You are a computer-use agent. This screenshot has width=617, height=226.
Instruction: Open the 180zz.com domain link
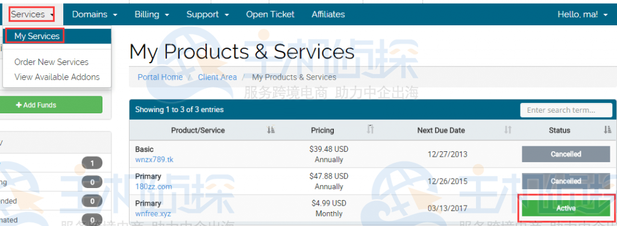[x=154, y=187]
